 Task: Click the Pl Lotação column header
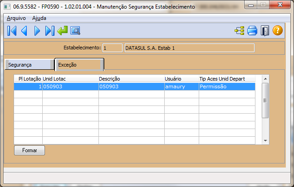coord(28,79)
